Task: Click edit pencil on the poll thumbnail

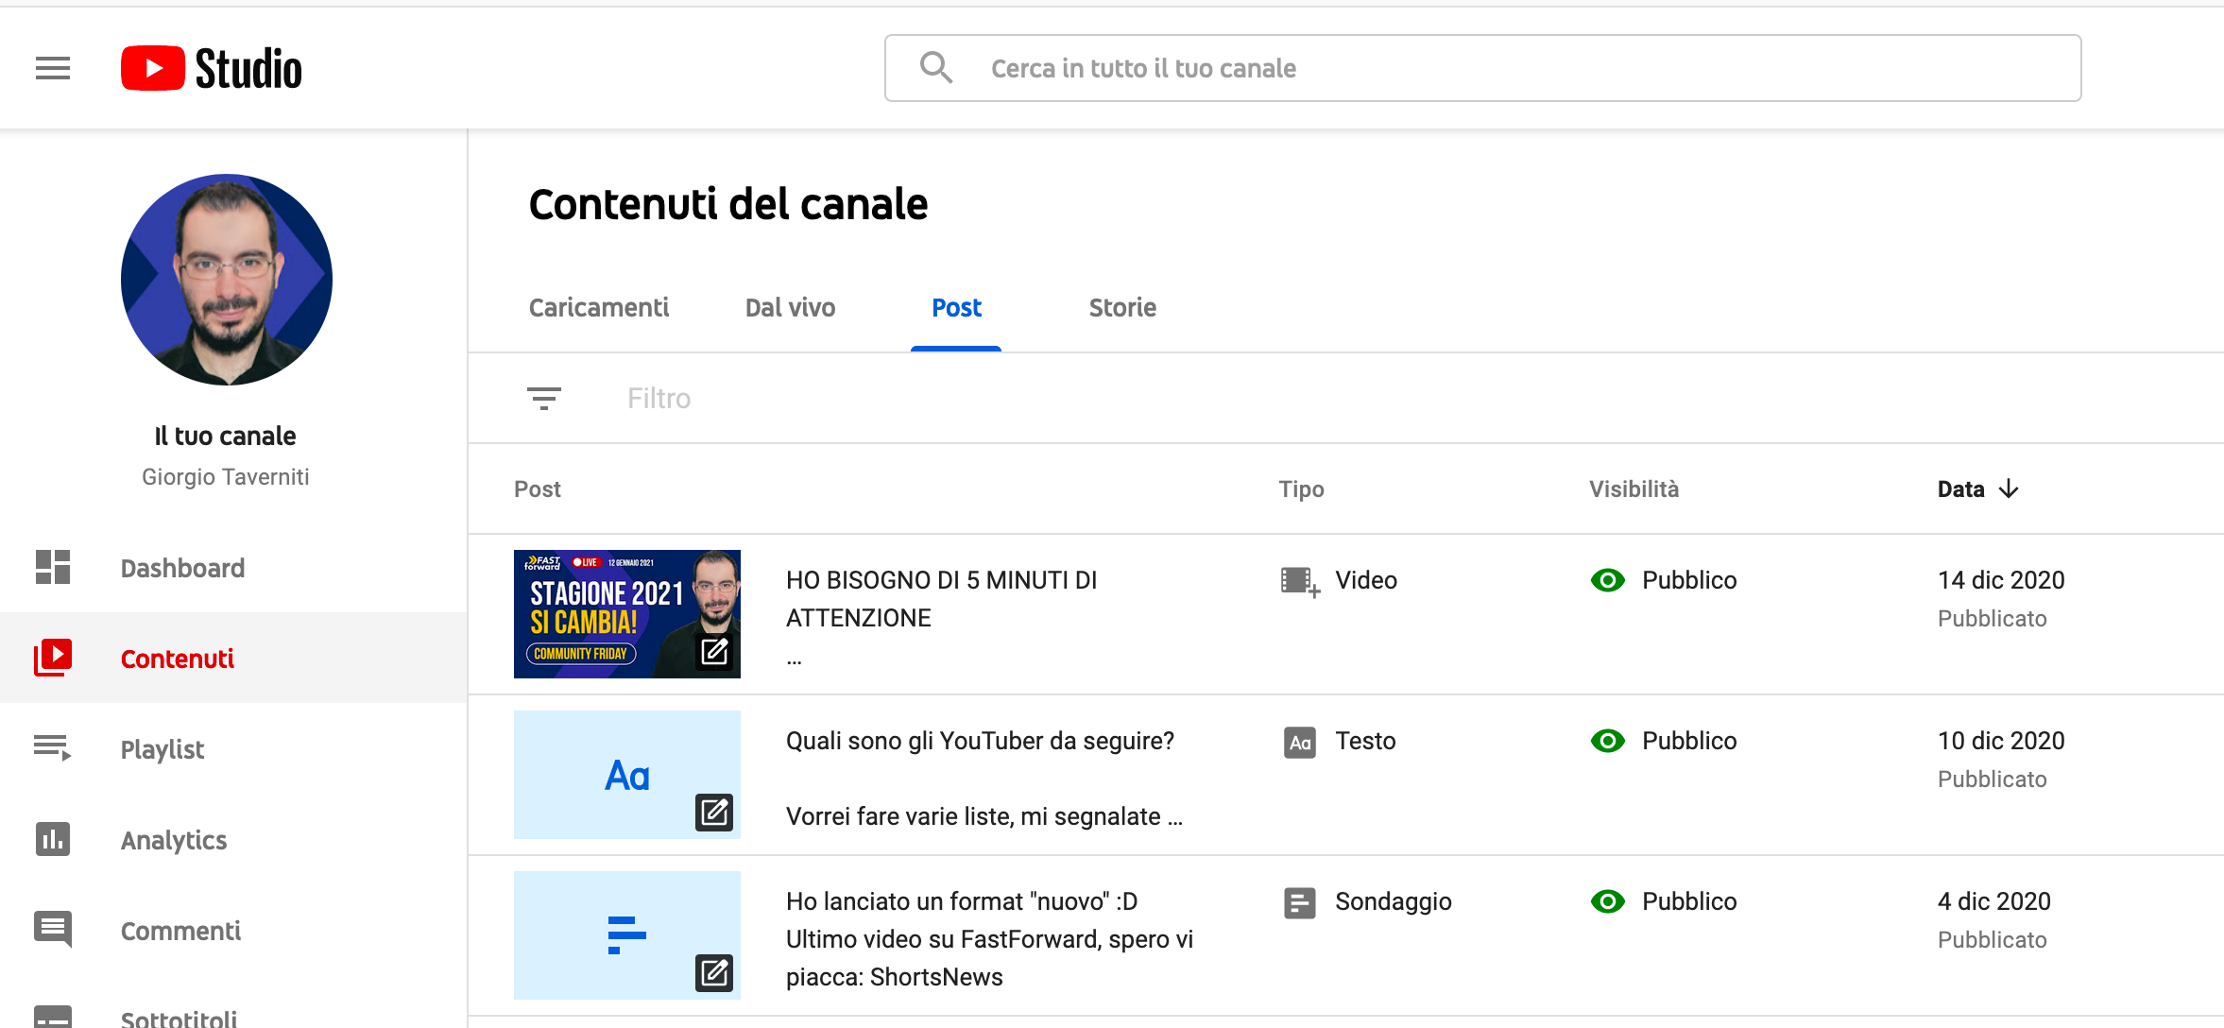Action: click(714, 972)
